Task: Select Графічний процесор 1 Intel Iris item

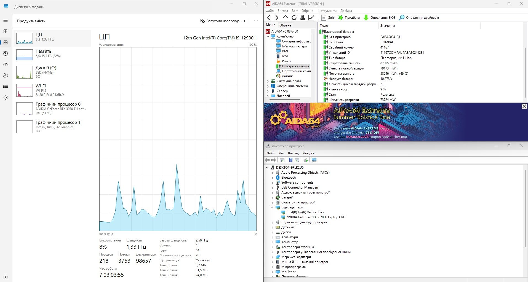Action: tap(52, 127)
